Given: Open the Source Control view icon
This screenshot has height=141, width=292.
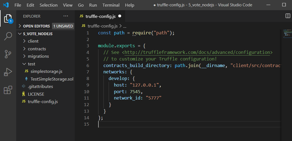Looking at the screenshot, I should [8, 54].
